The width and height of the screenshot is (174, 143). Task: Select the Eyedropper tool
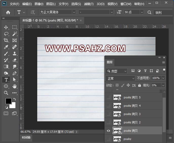click(x=6, y=47)
